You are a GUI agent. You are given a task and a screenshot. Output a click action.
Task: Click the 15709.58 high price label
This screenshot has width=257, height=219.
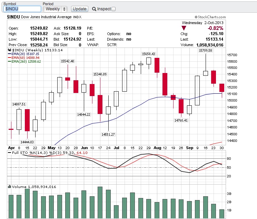pos(205,50)
